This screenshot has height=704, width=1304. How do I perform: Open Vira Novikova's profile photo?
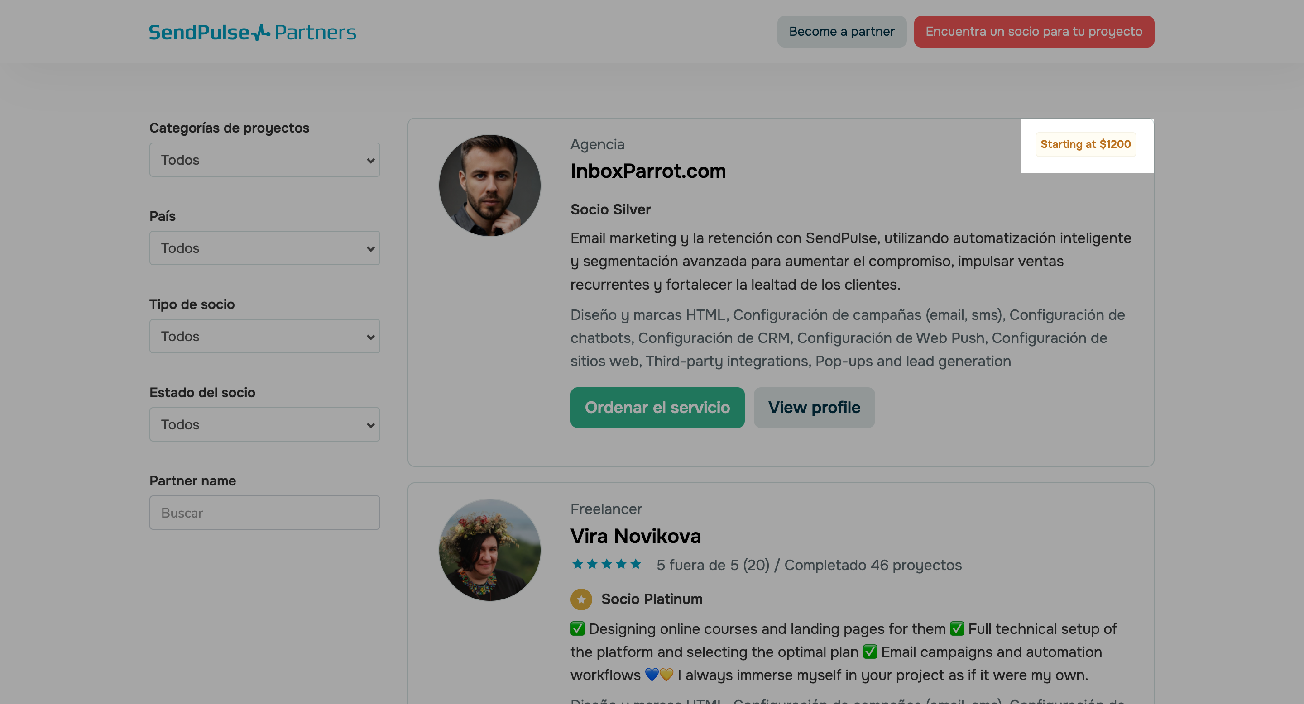pos(489,550)
